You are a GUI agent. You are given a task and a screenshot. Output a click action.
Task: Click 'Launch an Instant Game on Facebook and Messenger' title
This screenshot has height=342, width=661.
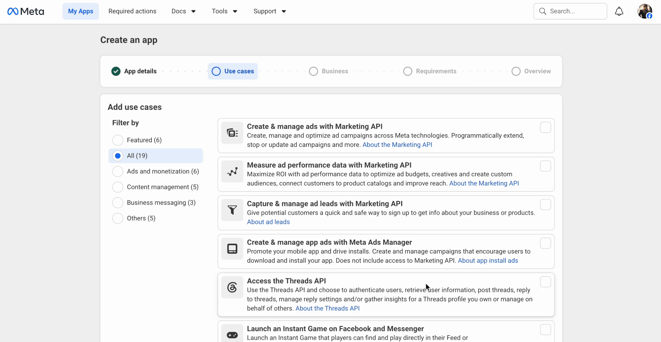click(335, 329)
